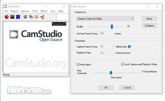Screen dimensions: 165x101
Task: Click the Set Key Frames Every field
Action: pos(106,33)
